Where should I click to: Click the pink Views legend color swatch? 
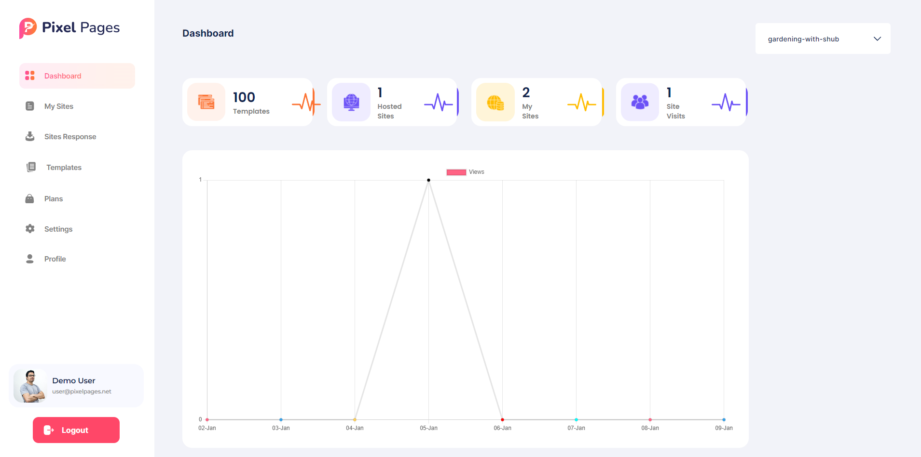click(x=456, y=172)
